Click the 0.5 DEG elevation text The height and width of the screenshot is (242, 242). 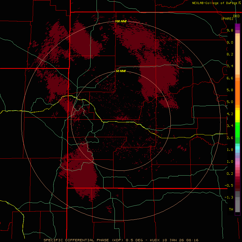tap(134, 240)
